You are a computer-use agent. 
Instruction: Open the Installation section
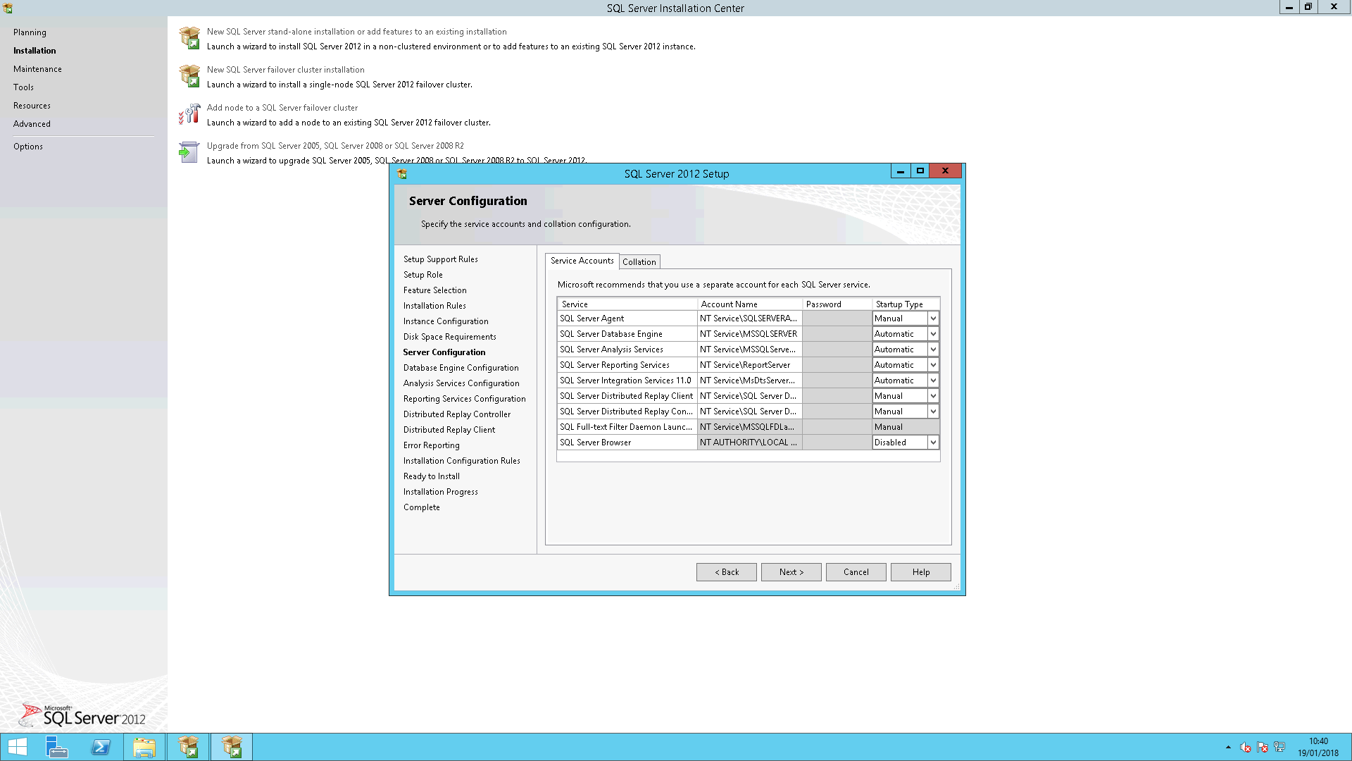pyautogui.click(x=35, y=51)
